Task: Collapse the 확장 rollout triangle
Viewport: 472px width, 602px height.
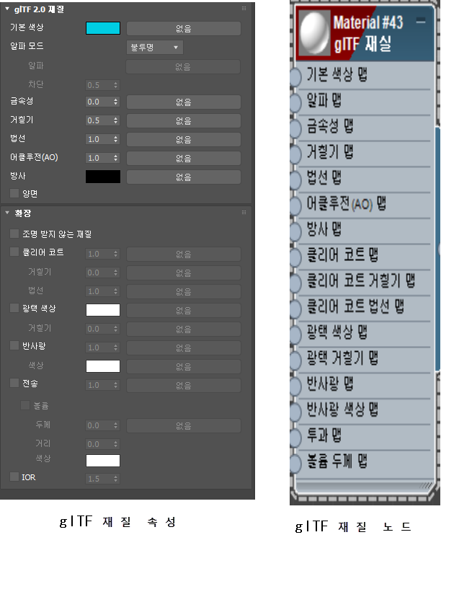Action: tap(7, 212)
